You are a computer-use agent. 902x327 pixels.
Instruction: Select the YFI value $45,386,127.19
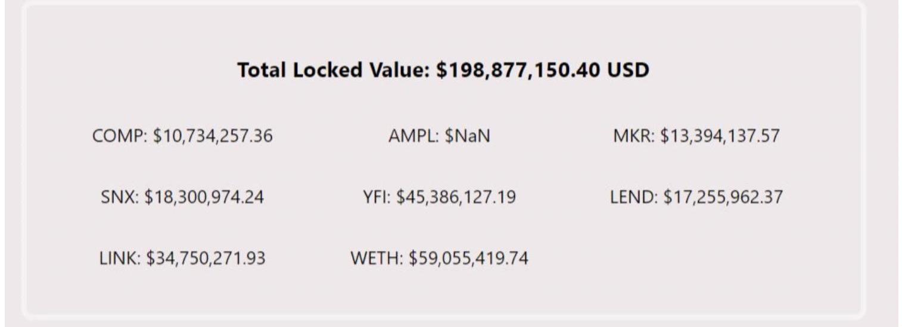[456, 197]
